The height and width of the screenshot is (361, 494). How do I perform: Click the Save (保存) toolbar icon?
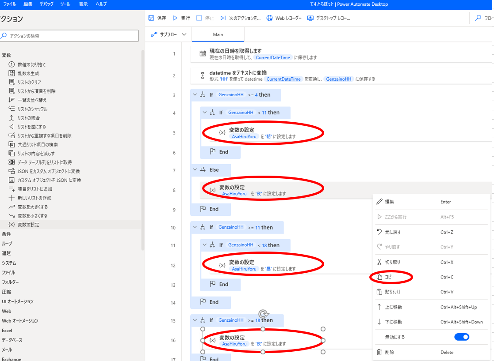pos(151,18)
